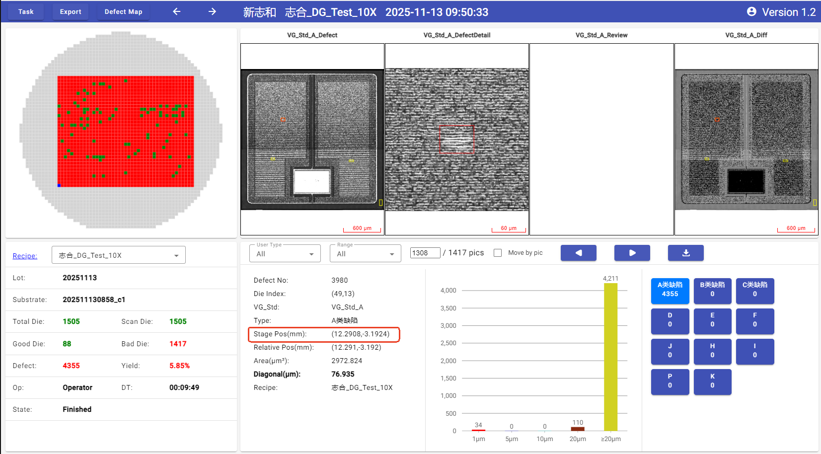Click the ≥20μm yellow histogram bar
The height and width of the screenshot is (454, 821).
pyautogui.click(x=610, y=357)
